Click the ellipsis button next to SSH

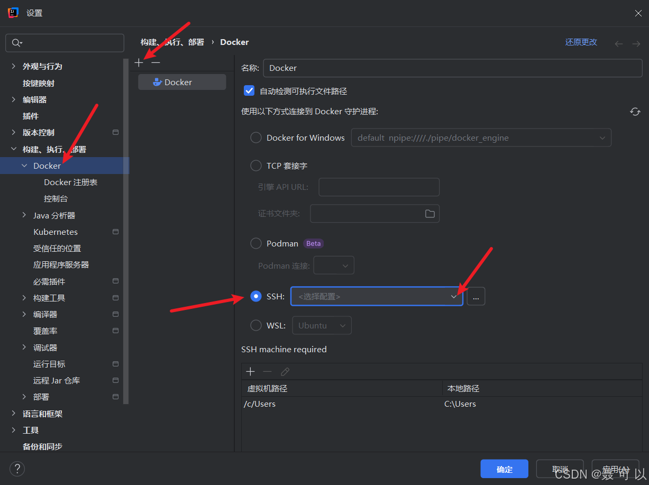pyautogui.click(x=476, y=297)
